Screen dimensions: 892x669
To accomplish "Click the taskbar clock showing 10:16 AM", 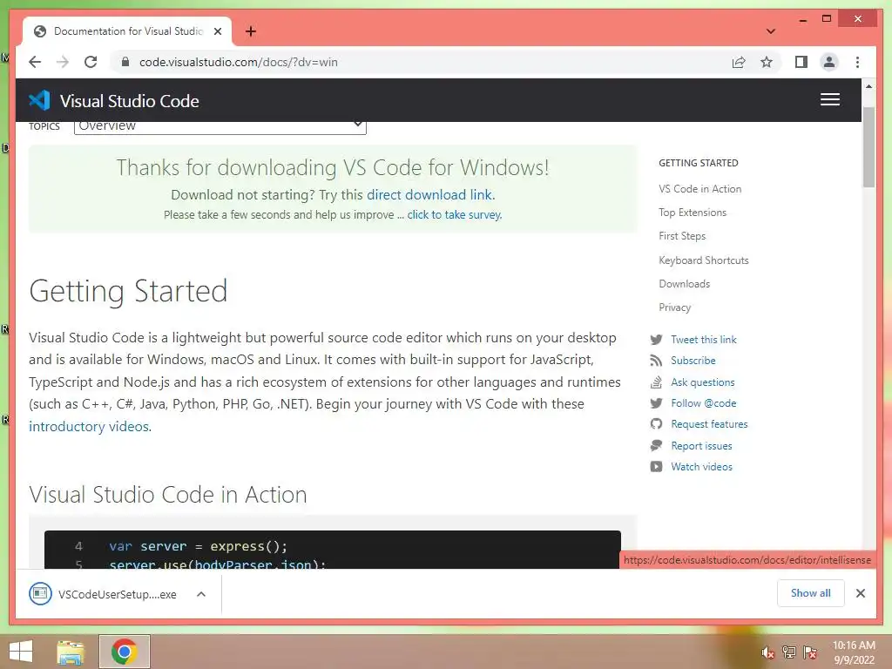I will click(x=854, y=652).
